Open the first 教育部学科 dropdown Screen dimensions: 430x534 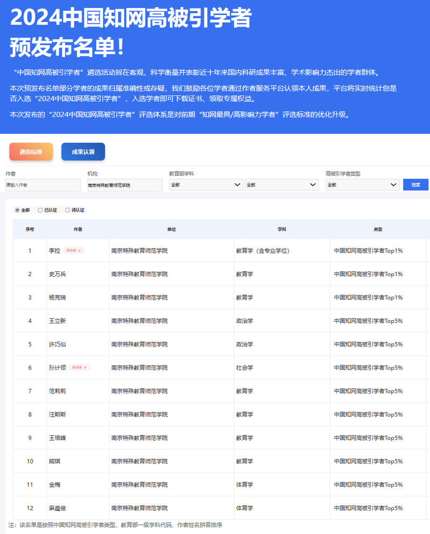coord(206,185)
